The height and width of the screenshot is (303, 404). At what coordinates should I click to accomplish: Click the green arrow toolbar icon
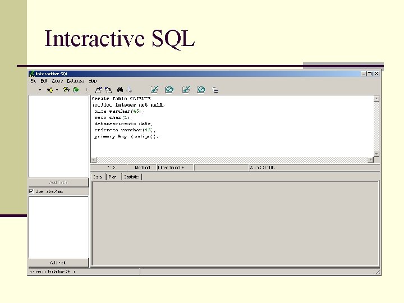(76, 90)
